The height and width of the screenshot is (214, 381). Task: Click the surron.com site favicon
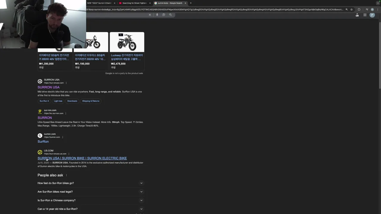pyautogui.click(x=40, y=136)
